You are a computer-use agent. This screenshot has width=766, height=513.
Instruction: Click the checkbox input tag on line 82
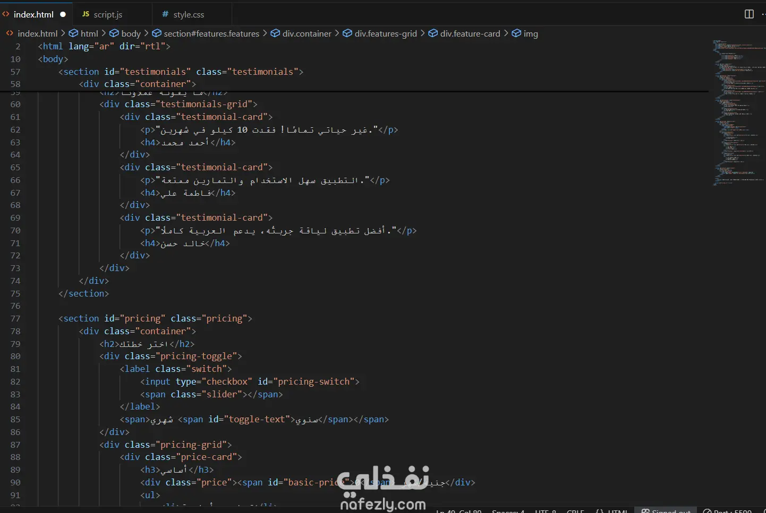coord(250,381)
